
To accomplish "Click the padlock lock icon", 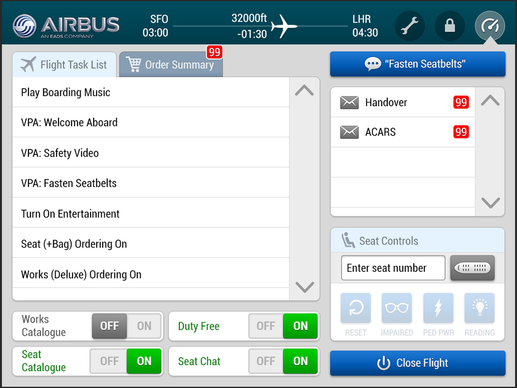I will pos(450,26).
